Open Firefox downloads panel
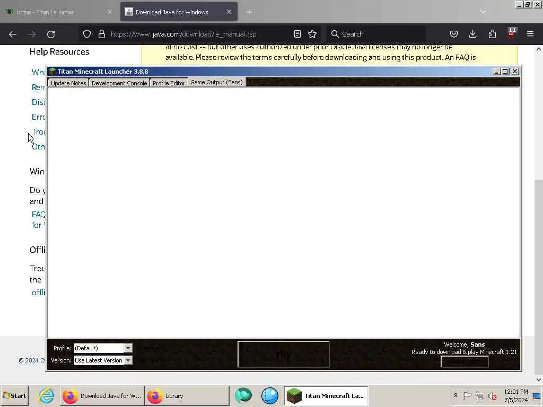This screenshot has width=543, height=407. click(x=472, y=34)
